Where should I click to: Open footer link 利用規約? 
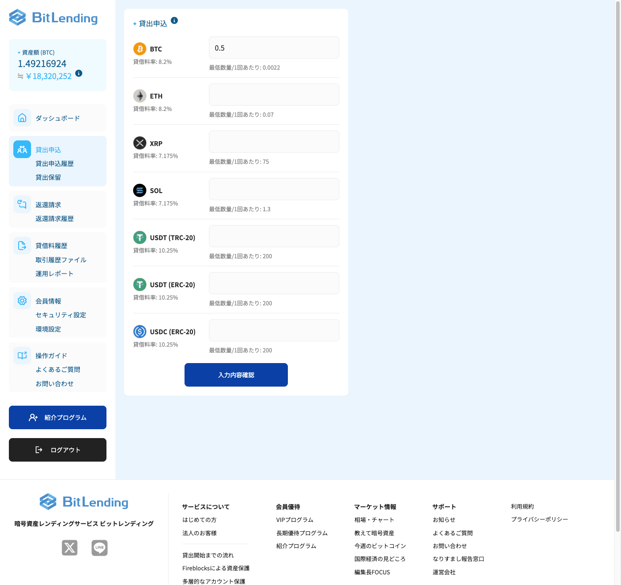(522, 506)
